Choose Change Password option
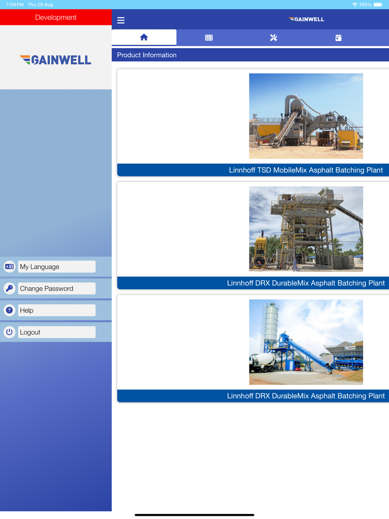This screenshot has width=389, height=519. click(57, 288)
